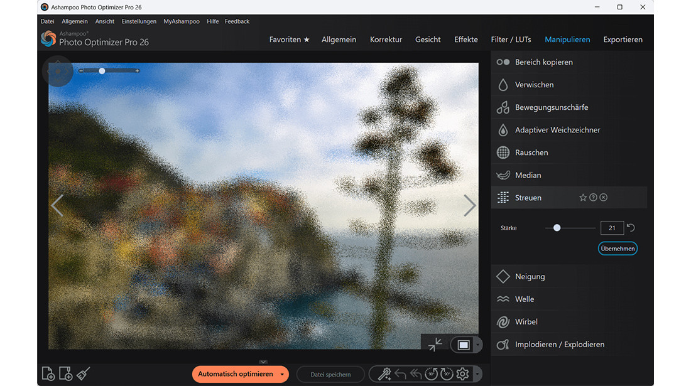Image resolution: width=691 pixels, height=386 pixels.
Task: Open the Wirbel swirl effect
Action: (x=569, y=322)
